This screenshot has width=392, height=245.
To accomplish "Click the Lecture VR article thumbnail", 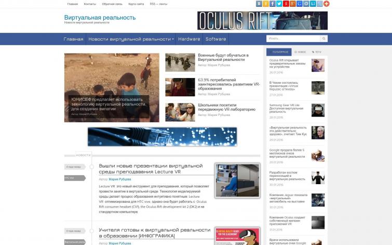I will [x=237, y=180].
